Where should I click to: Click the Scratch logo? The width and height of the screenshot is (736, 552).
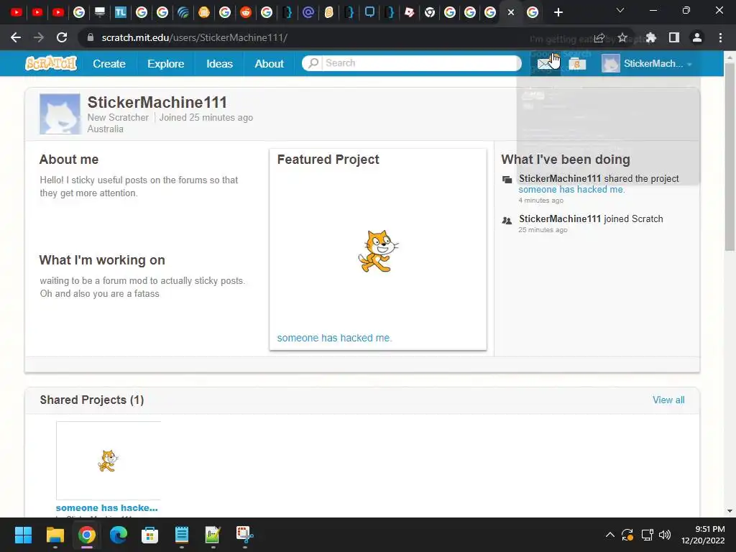(x=51, y=63)
